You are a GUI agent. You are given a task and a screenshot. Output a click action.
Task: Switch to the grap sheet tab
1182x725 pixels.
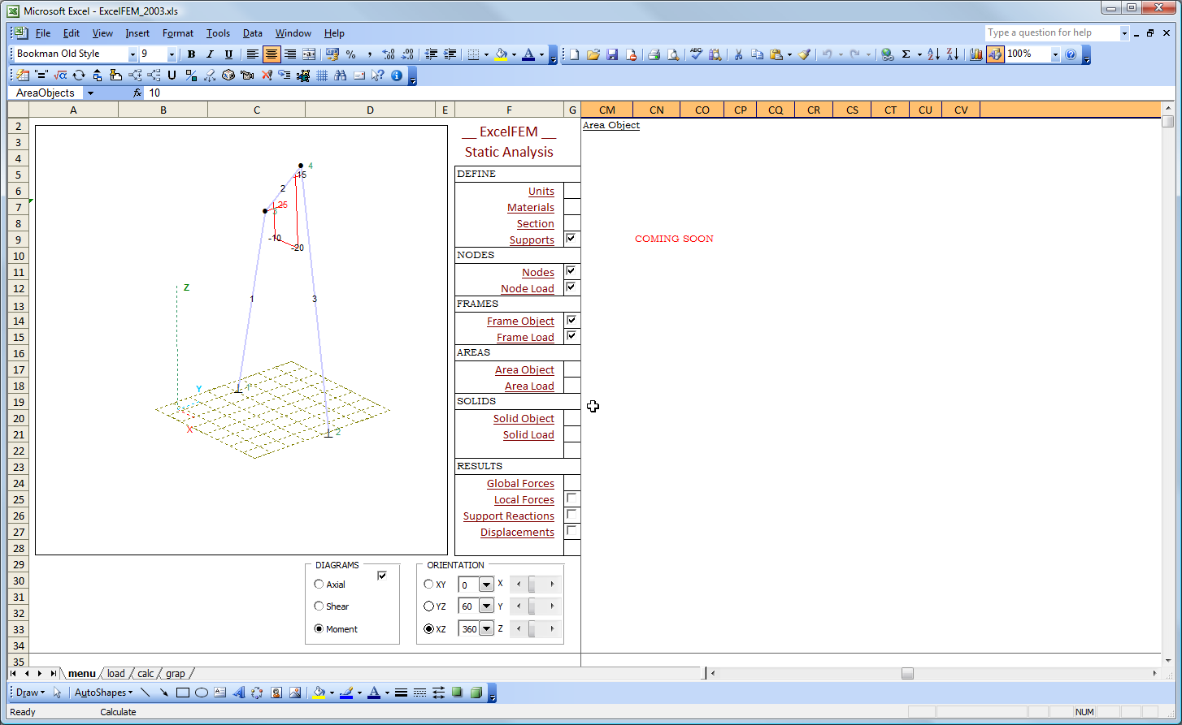pyautogui.click(x=176, y=674)
